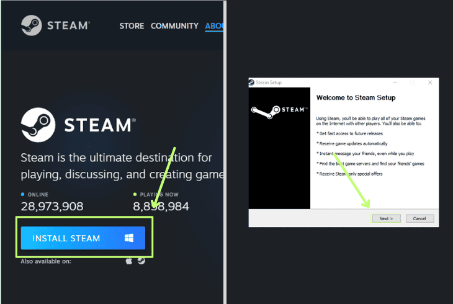Click Cancel in Steam Setup
Viewport: 453px width, 304px height.
419,218
